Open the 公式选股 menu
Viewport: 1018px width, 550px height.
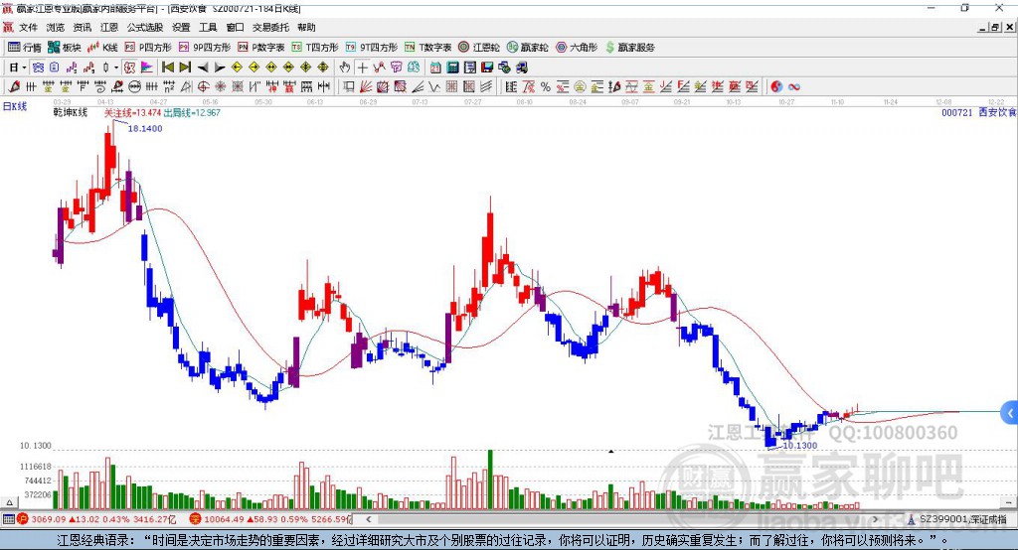point(145,27)
